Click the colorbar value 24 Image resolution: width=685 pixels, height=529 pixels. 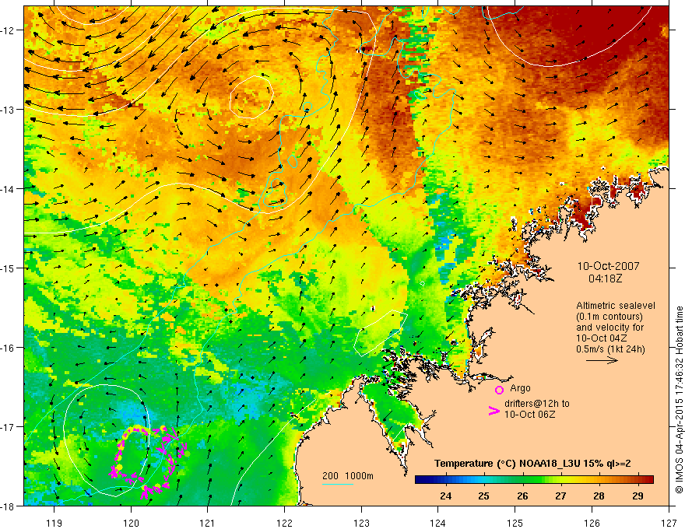tap(445, 496)
